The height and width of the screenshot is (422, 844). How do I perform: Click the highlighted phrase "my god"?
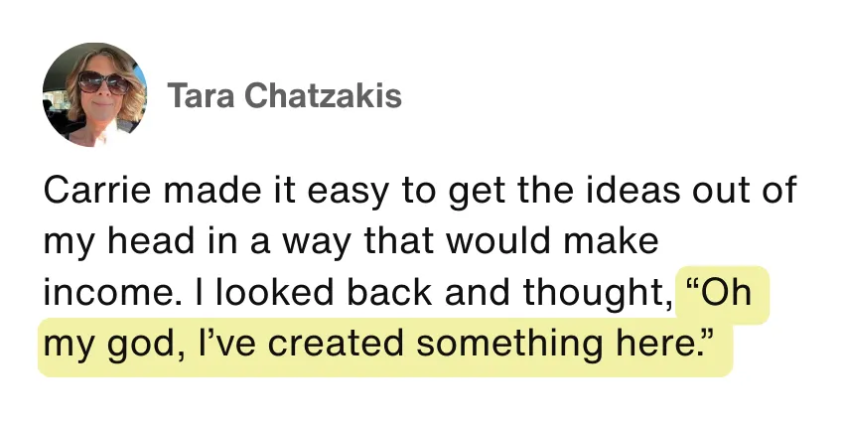(114, 346)
